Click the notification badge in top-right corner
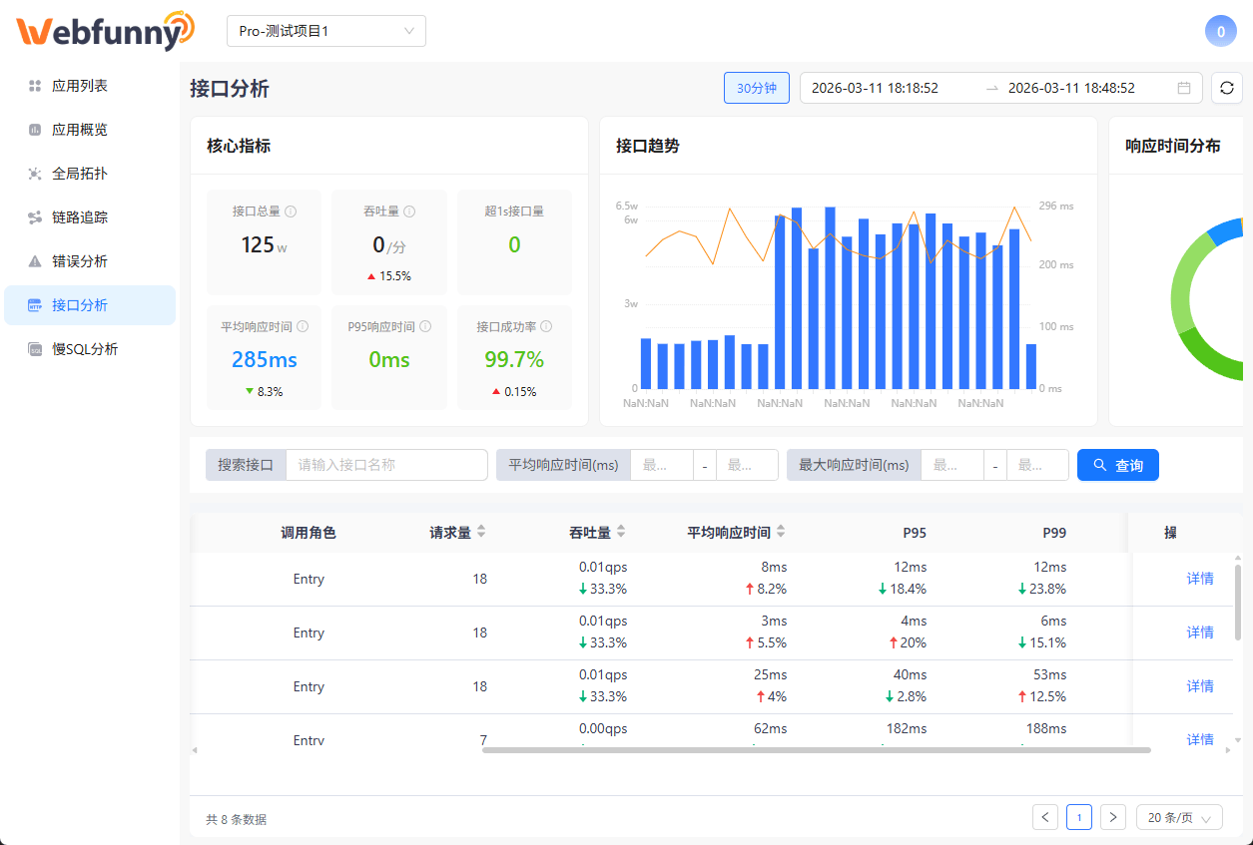Viewport: 1253px width, 845px height. point(1220,31)
